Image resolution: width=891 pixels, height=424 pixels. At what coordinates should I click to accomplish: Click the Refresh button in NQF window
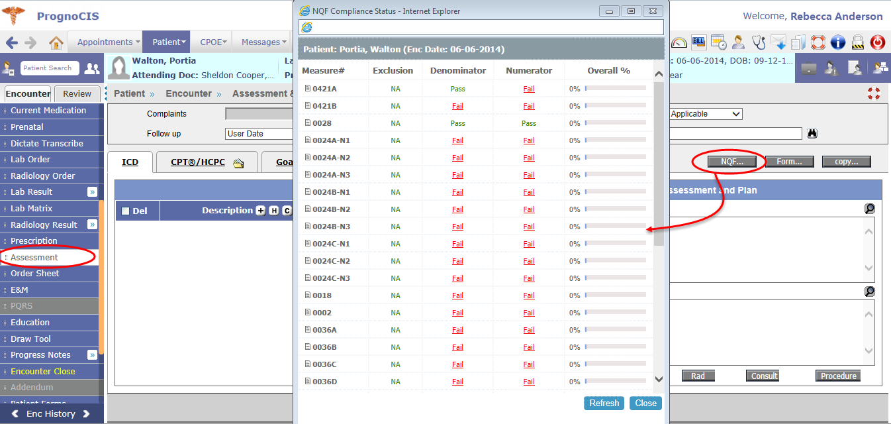[604, 403]
